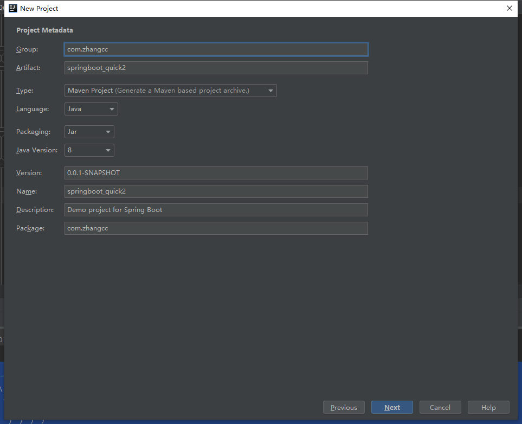Click the Description label
This screenshot has width=522, height=424.
[35, 210]
